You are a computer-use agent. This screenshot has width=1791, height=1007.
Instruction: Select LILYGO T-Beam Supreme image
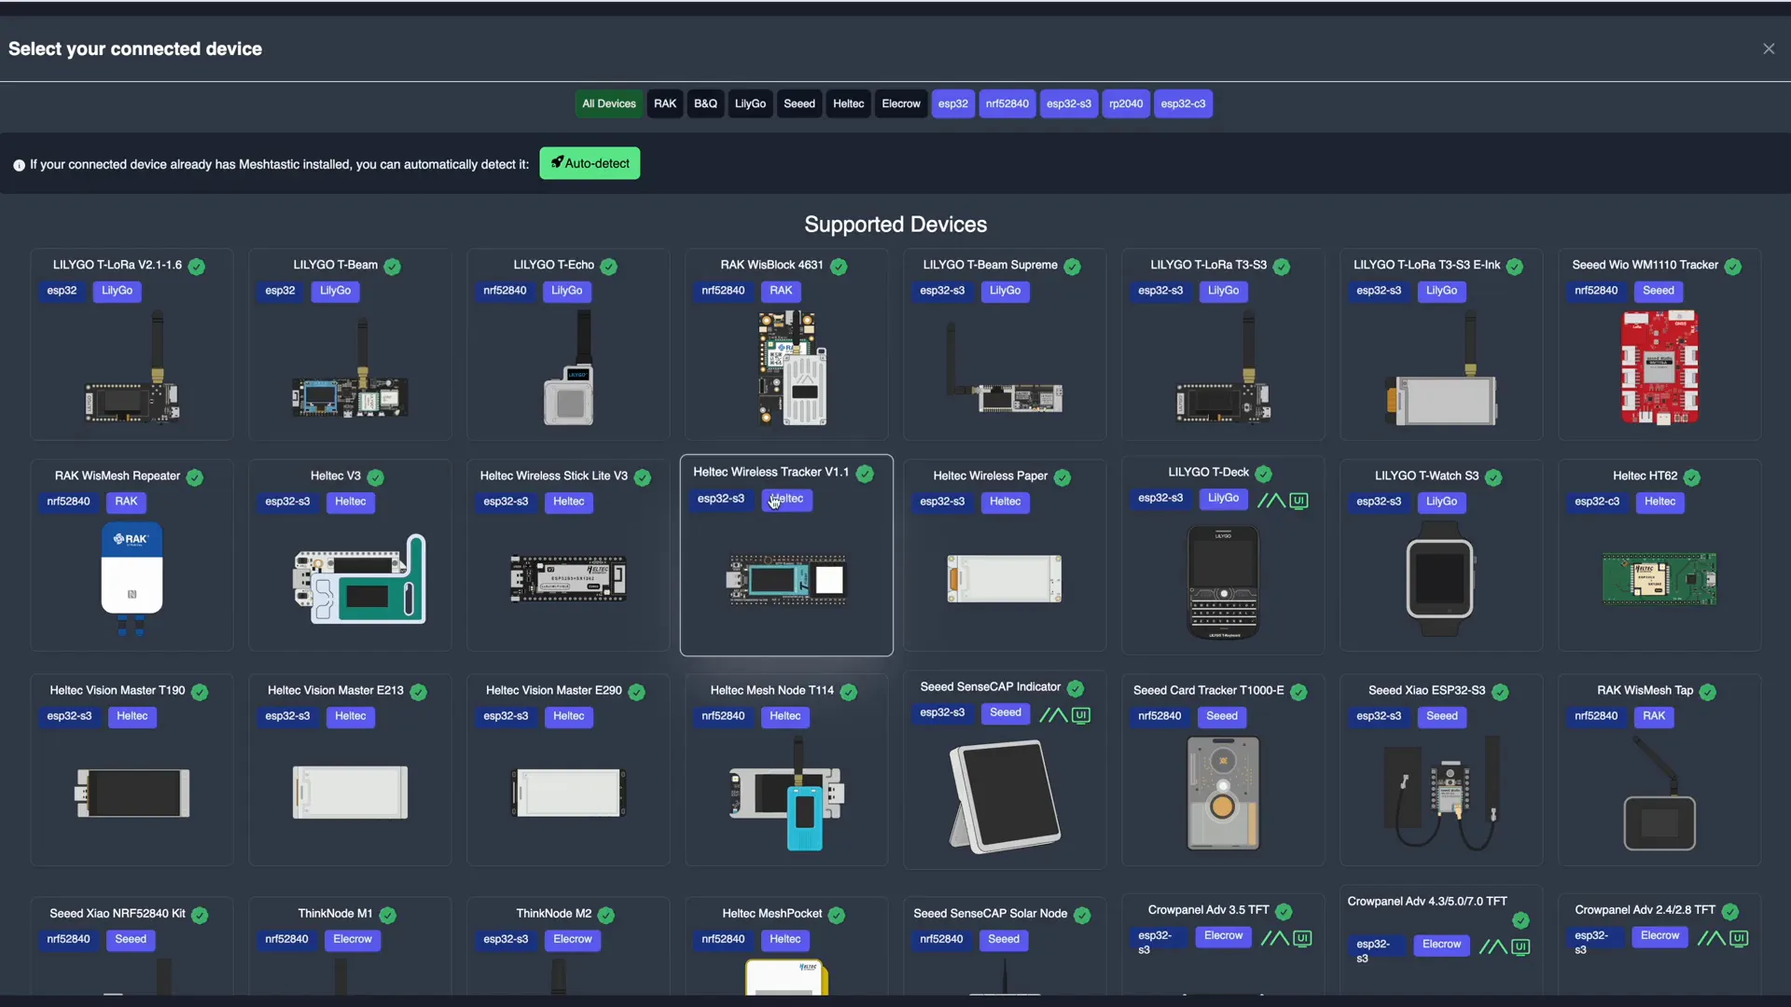click(x=1004, y=367)
